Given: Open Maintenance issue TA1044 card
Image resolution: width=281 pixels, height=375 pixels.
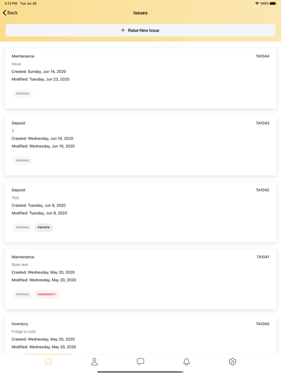Looking at the screenshot, I should click(x=140, y=79).
